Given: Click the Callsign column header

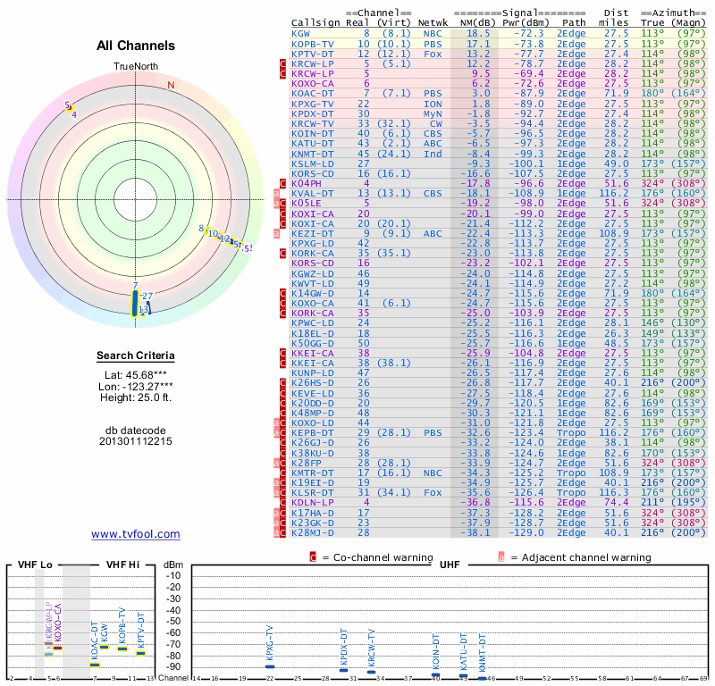Looking at the screenshot, I should [x=315, y=22].
